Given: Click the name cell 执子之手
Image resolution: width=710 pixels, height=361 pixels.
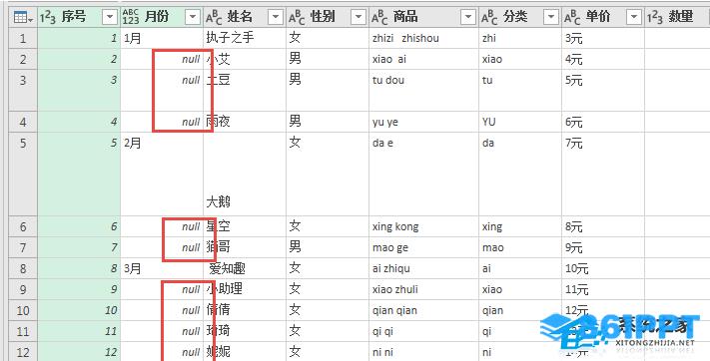Looking at the screenshot, I should pos(245,38).
